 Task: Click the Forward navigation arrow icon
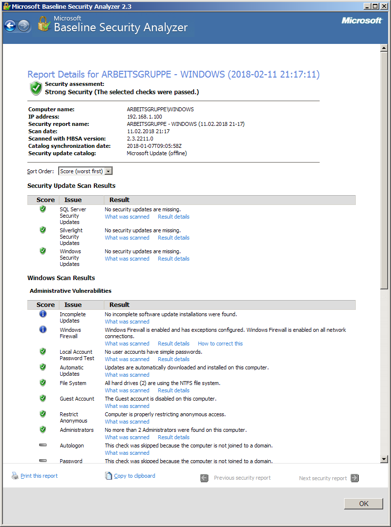click(23, 25)
